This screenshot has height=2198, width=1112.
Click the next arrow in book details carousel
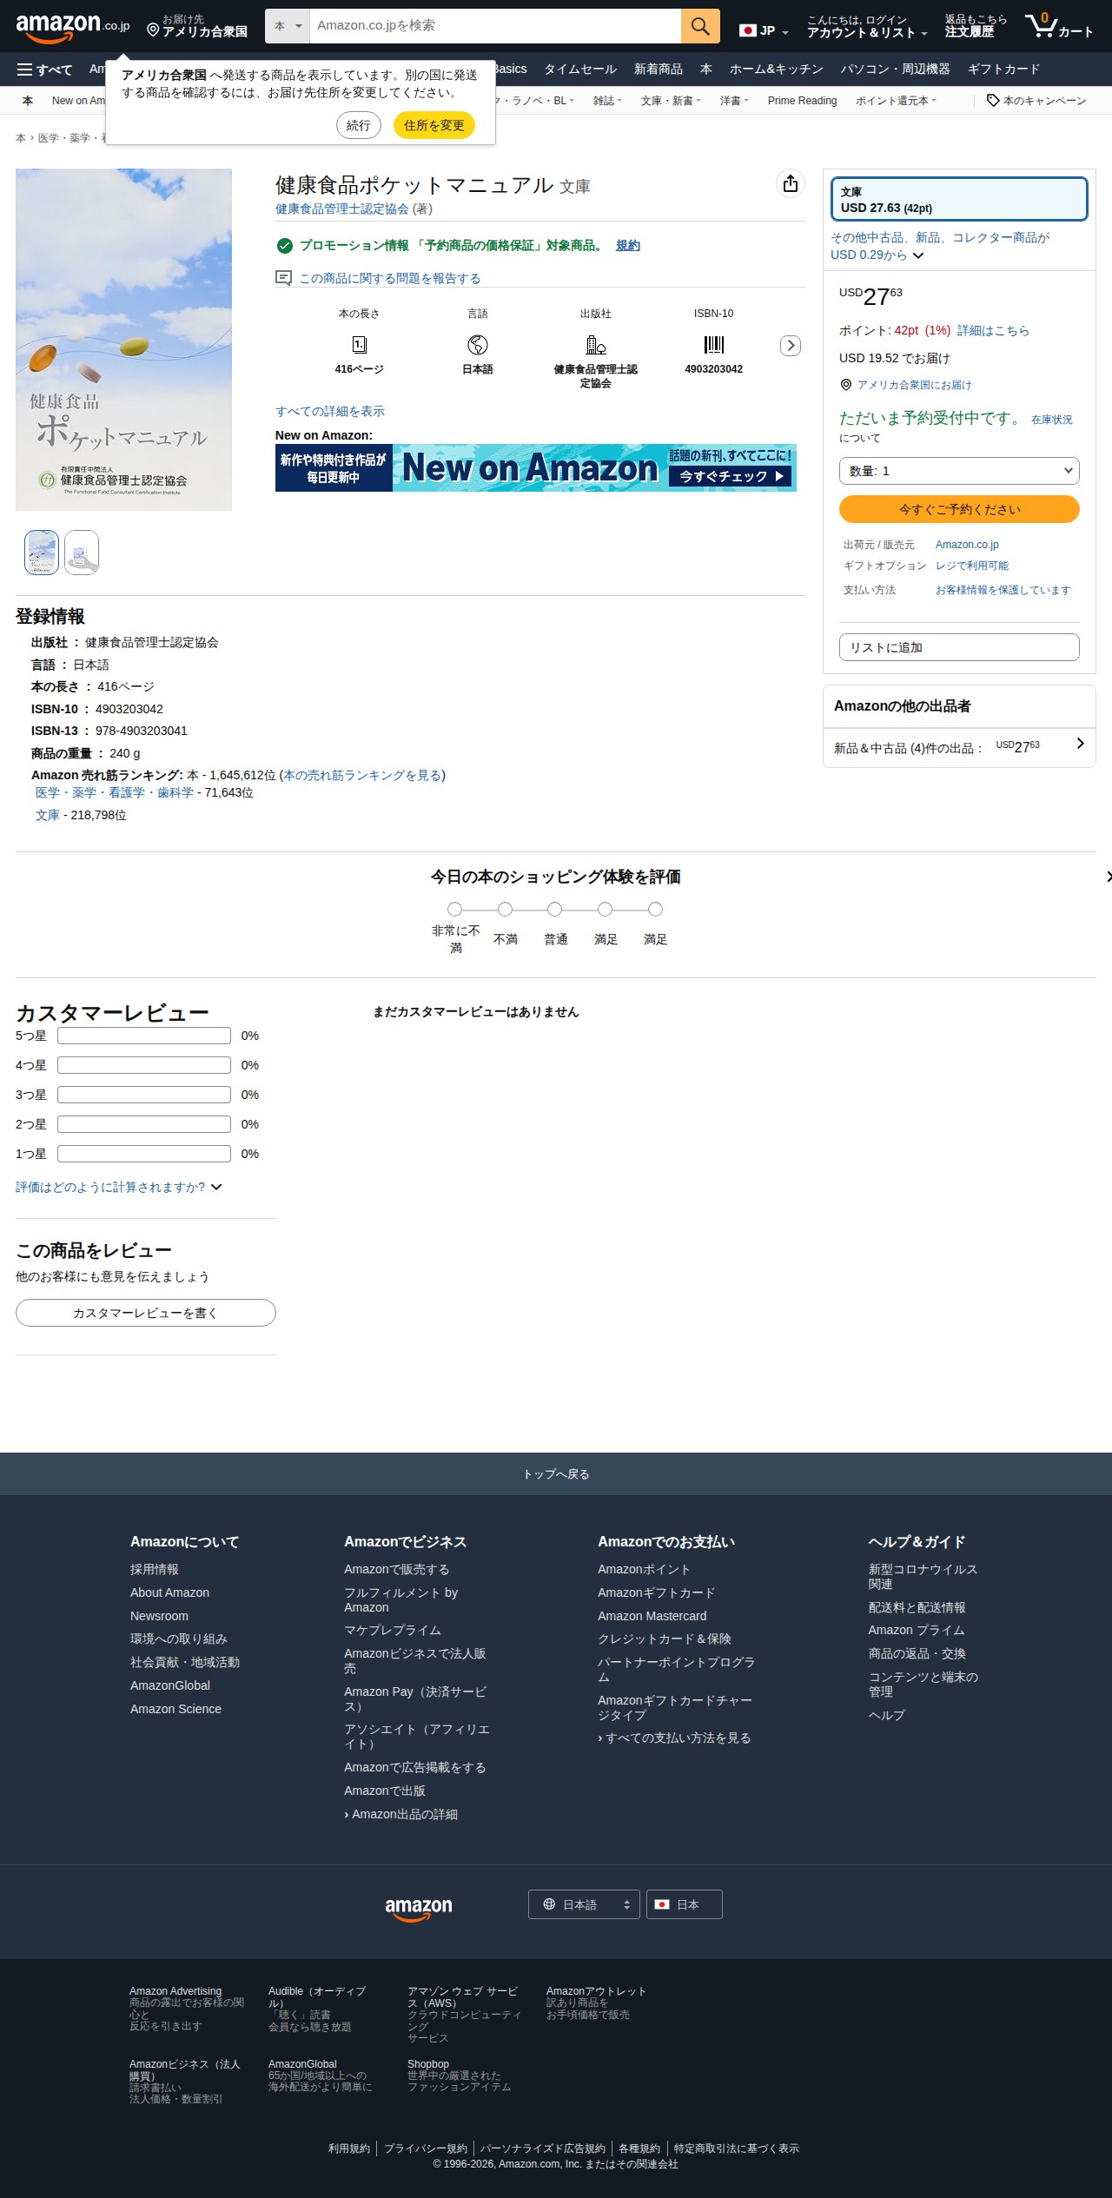pyautogui.click(x=791, y=346)
